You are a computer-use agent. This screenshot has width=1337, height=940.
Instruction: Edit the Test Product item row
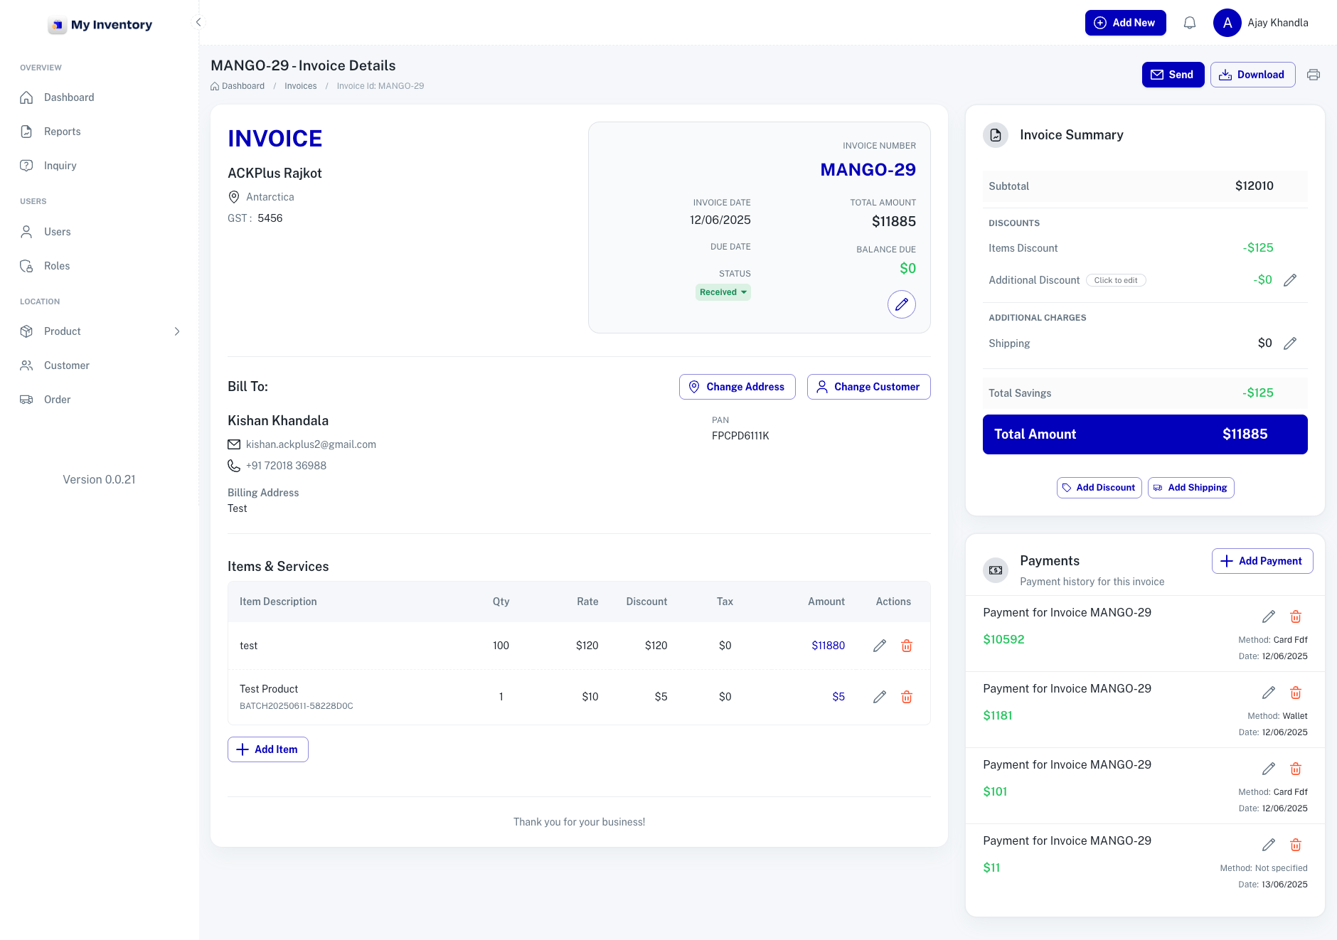tap(879, 697)
